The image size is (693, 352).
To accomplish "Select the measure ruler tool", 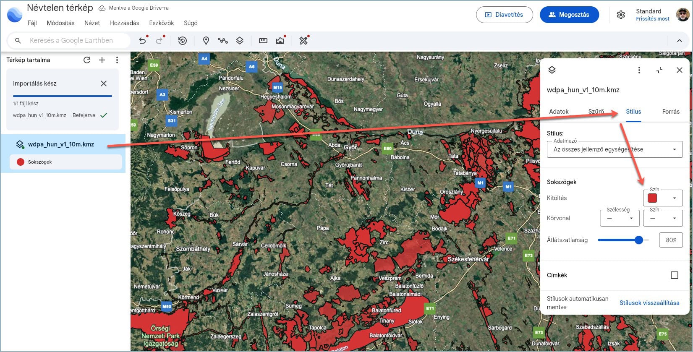I will pos(263,41).
